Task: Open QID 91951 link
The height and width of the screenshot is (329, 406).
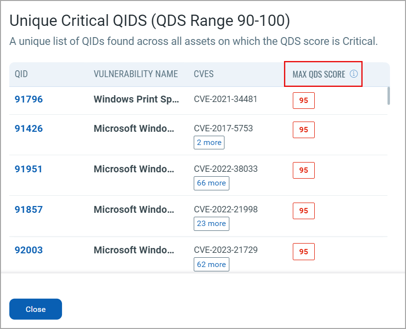Action: coord(29,169)
